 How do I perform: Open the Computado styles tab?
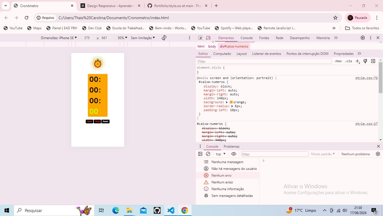point(222,53)
